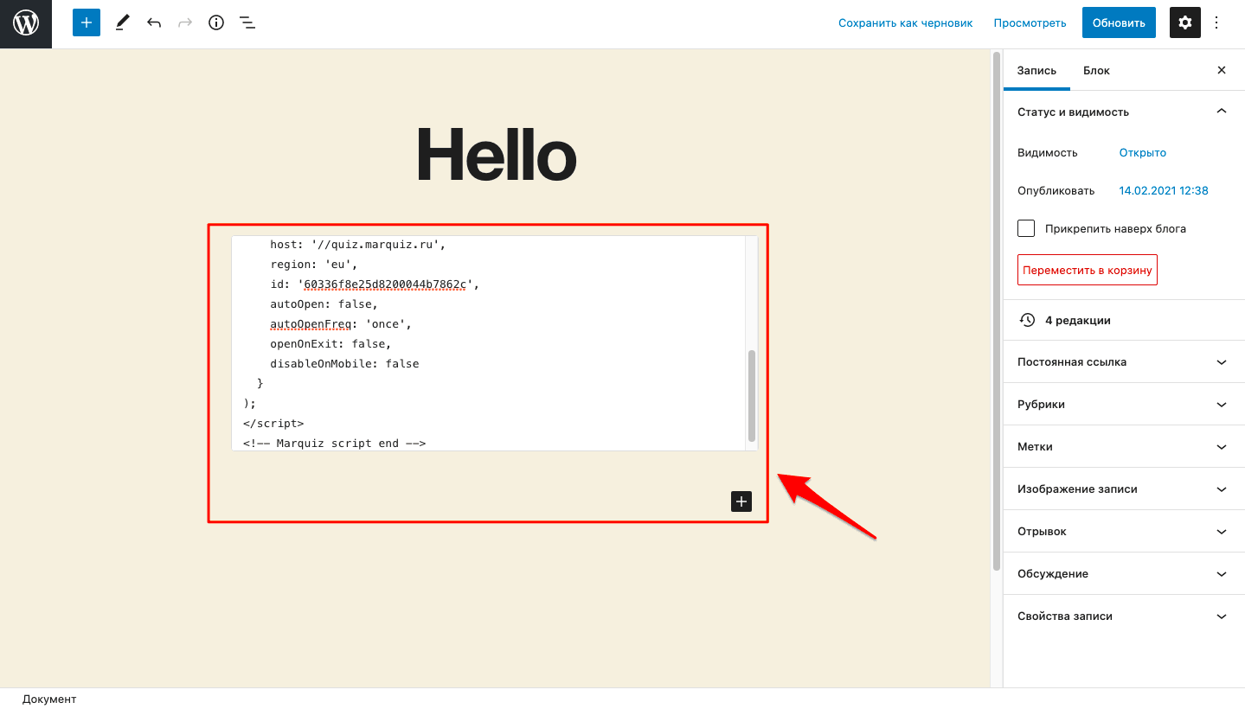Close the settings sidebar

coord(1222,71)
